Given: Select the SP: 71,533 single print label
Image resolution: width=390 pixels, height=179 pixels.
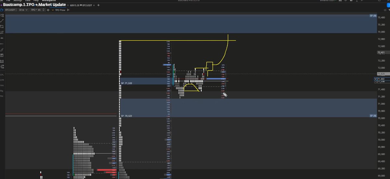Looking at the screenshot, I should coord(126,83).
